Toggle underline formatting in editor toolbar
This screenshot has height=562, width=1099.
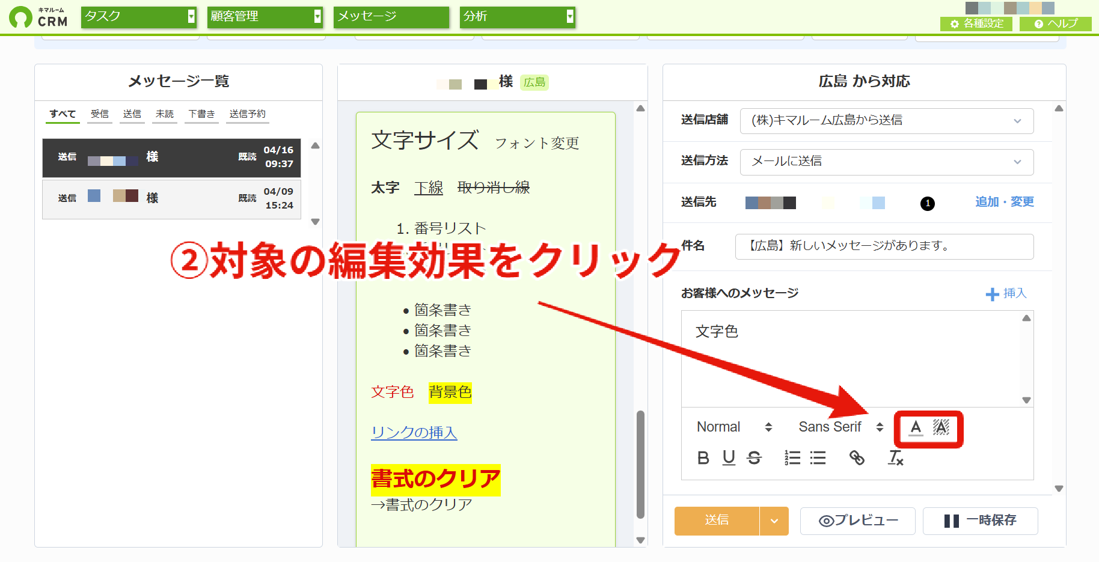coord(729,458)
